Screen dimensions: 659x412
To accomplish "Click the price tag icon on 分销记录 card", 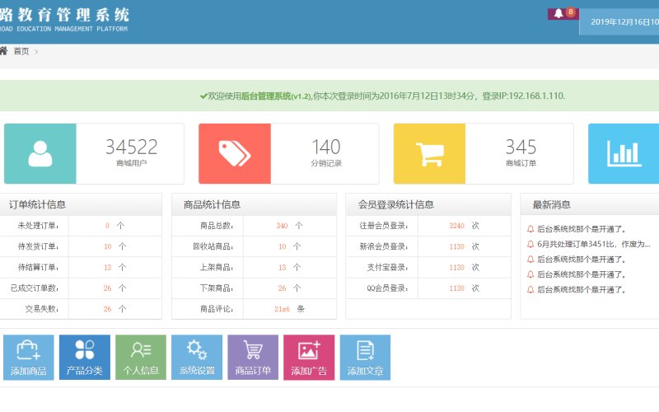I will pos(235,153).
